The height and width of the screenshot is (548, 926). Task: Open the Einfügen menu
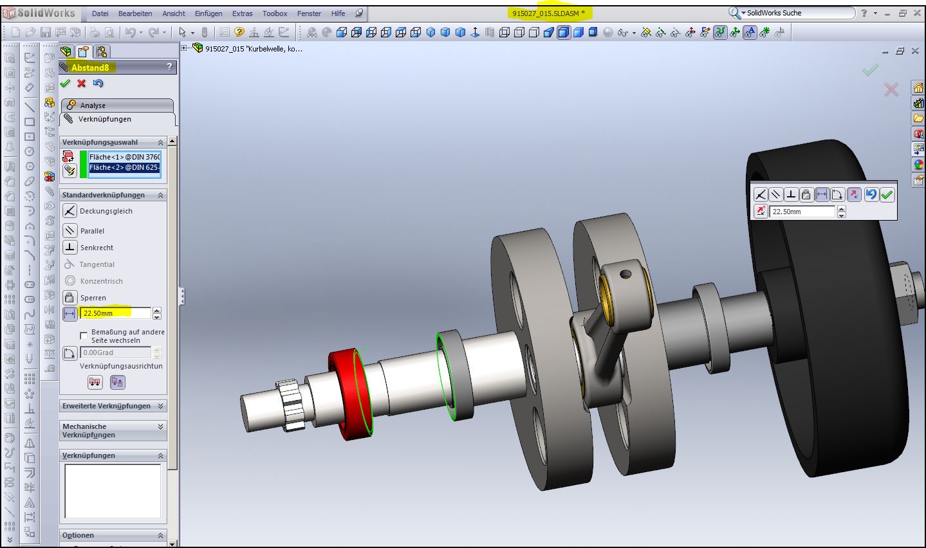(x=208, y=14)
